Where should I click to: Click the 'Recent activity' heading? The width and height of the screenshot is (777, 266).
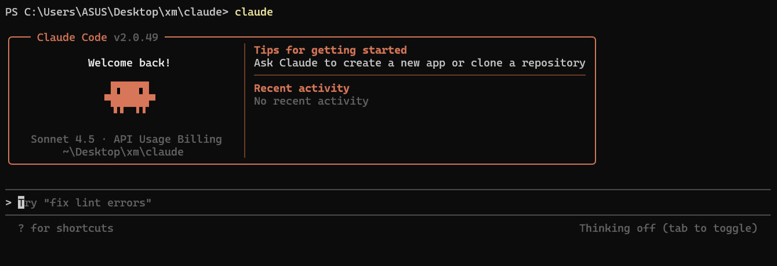[302, 88]
